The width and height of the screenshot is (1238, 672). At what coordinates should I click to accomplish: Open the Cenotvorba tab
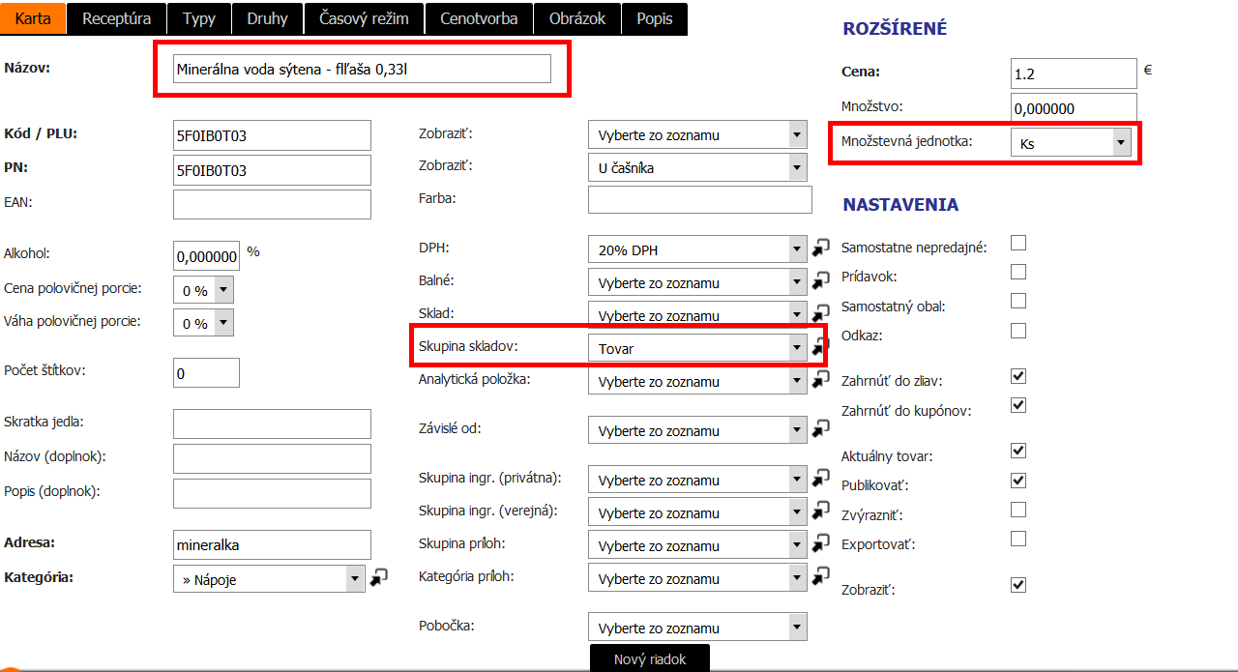pos(479,18)
